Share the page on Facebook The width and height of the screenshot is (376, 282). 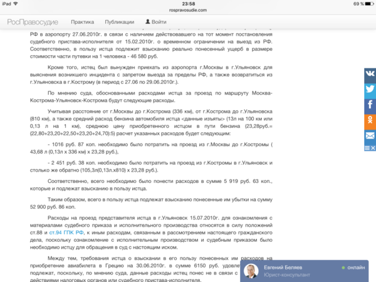coord(370,105)
